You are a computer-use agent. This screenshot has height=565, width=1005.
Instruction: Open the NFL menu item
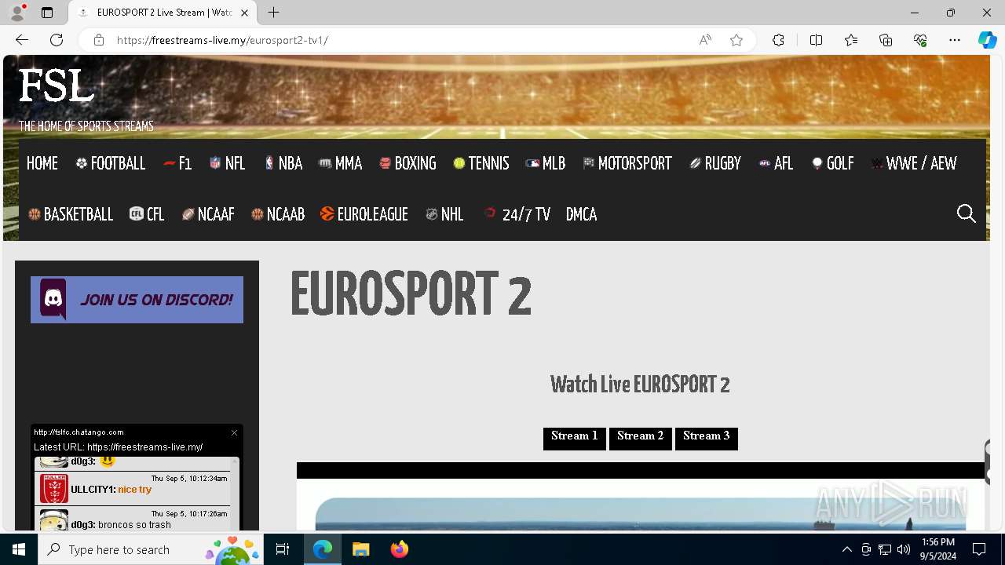(228, 163)
